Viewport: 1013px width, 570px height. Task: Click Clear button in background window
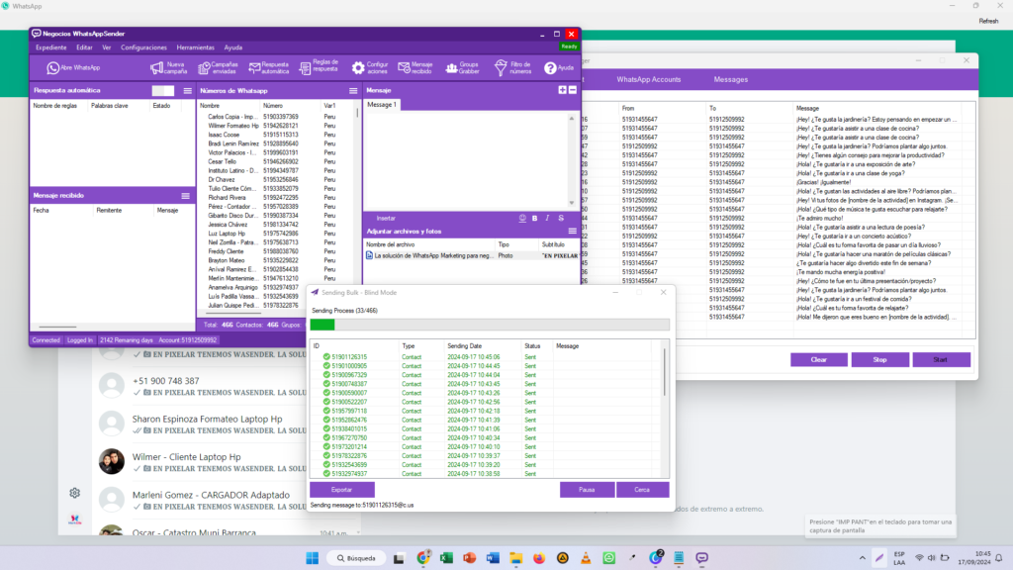818,360
